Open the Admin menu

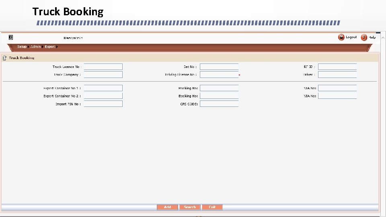click(x=35, y=47)
